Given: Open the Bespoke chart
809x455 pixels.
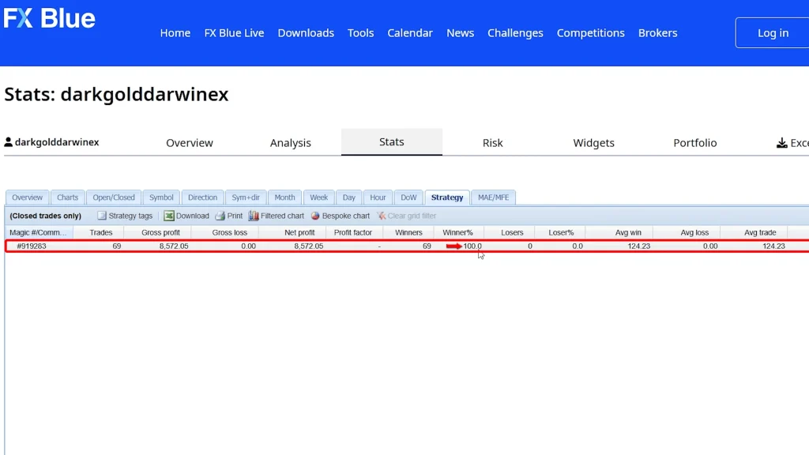Looking at the screenshot, I should (341, 216).
